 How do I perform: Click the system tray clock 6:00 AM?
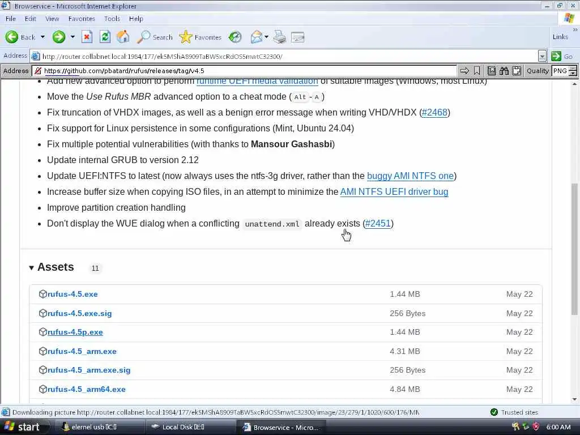click(x=558, y=427)
